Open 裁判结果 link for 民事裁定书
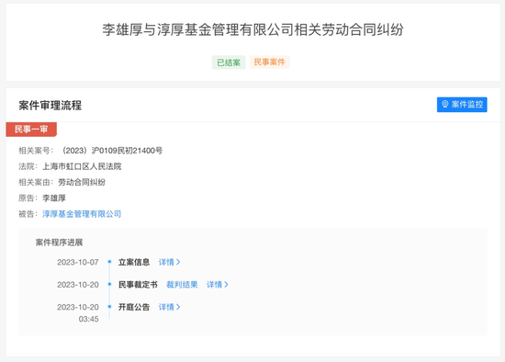Image resolution: width=505 pixels, height=362 pixels. coord(182,285)
